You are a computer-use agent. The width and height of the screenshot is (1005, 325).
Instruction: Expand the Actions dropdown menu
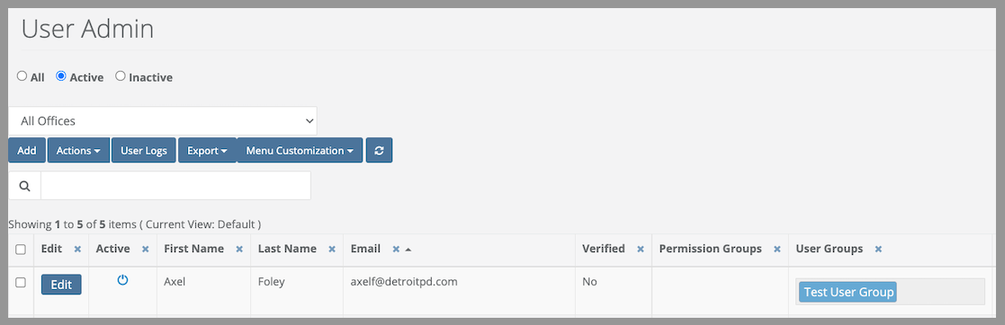78,150
